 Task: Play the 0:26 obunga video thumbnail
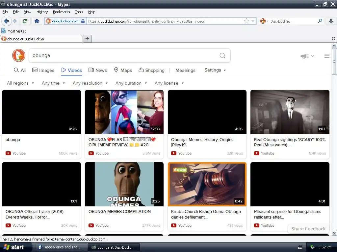tap(41, 112)
